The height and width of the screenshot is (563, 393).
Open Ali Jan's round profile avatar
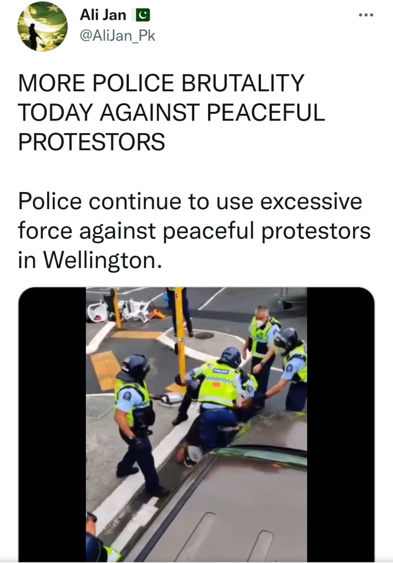[42, 27]
